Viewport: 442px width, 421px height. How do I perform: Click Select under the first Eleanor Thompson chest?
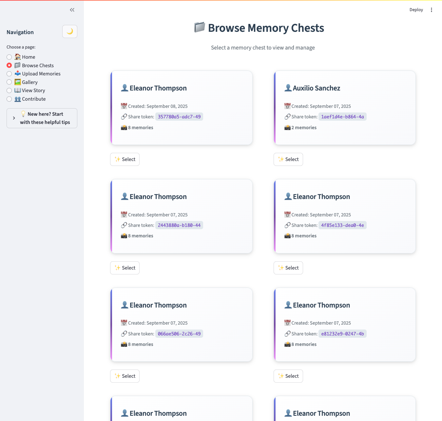[x=125, y=159]
